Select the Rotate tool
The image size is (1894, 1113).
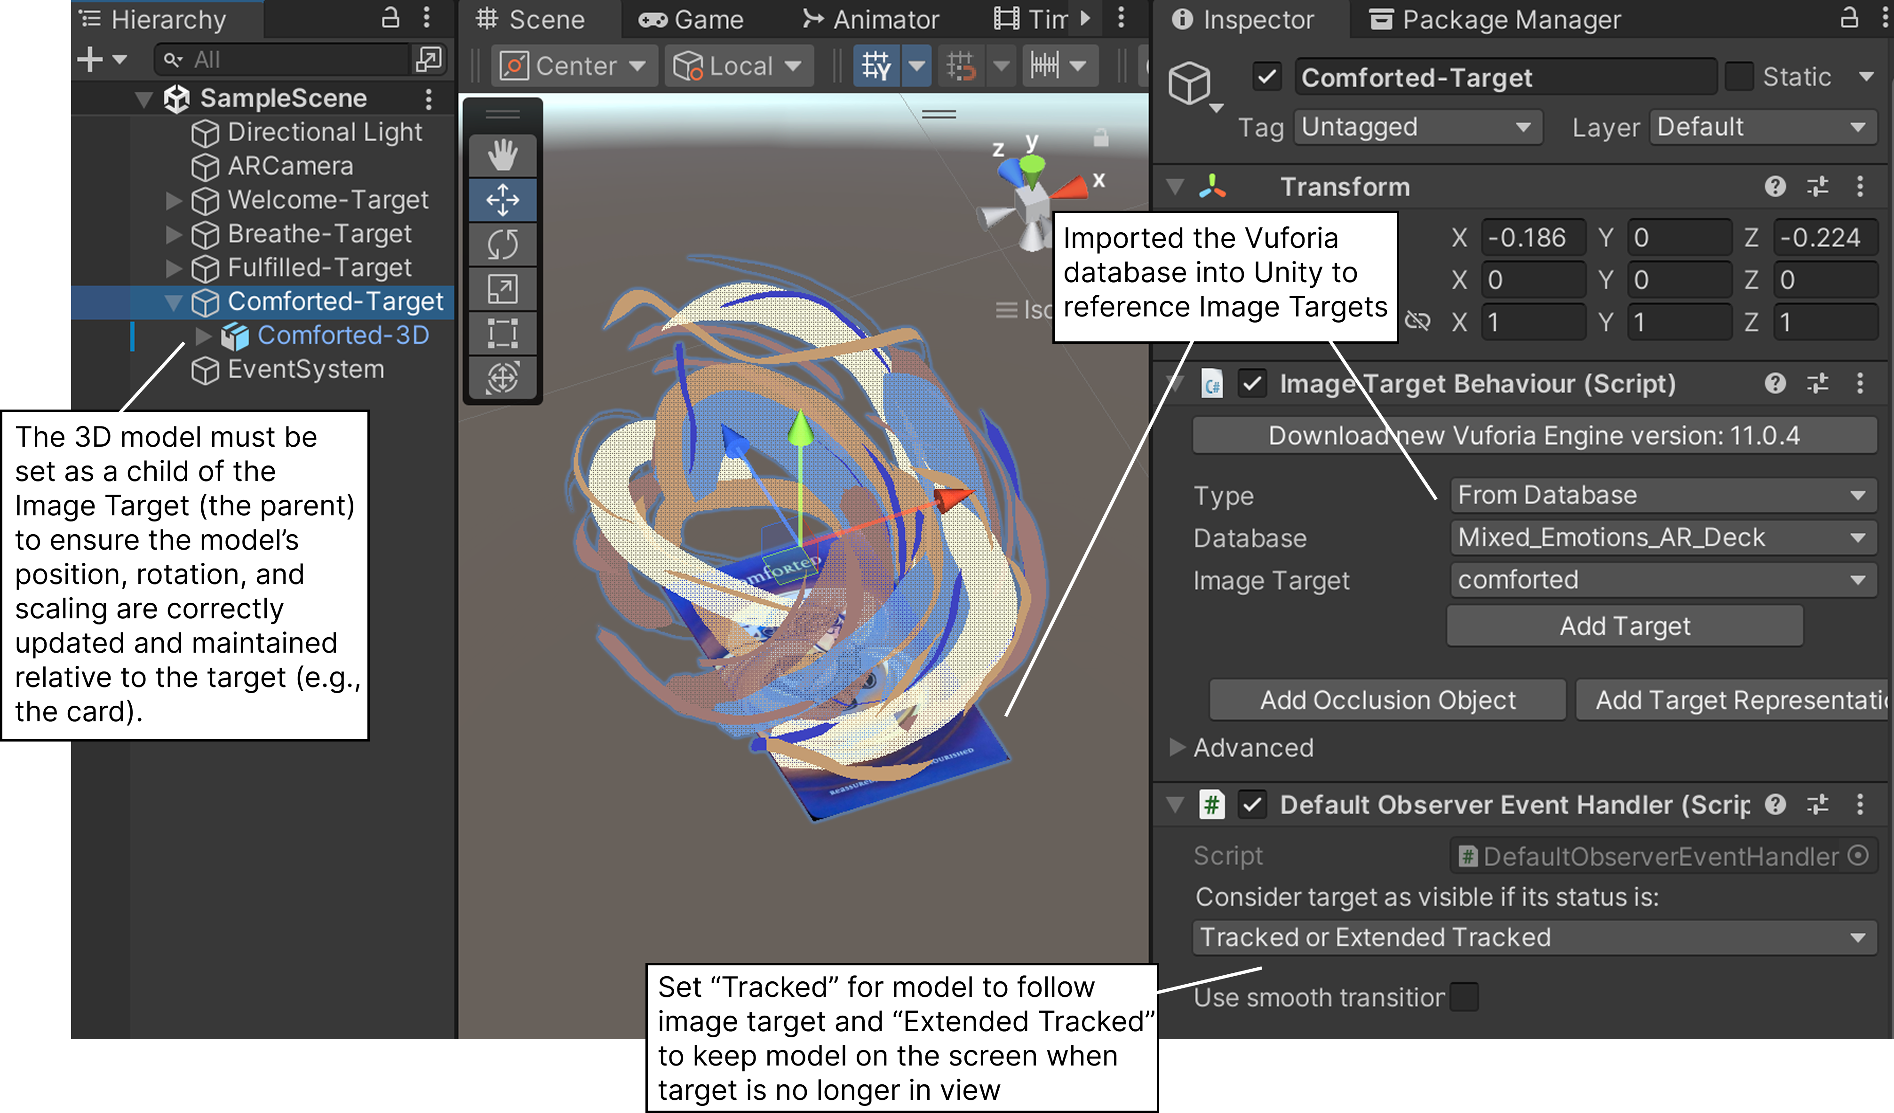pyautogui.click(x=502, y=244)
